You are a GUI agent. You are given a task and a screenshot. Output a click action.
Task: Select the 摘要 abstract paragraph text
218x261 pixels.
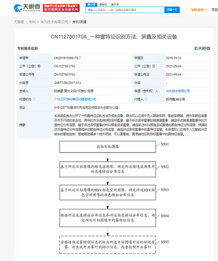tap(131, 125)
